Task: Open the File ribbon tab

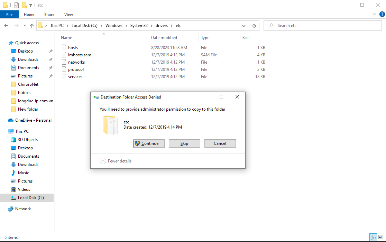Action: pos(9,15)
